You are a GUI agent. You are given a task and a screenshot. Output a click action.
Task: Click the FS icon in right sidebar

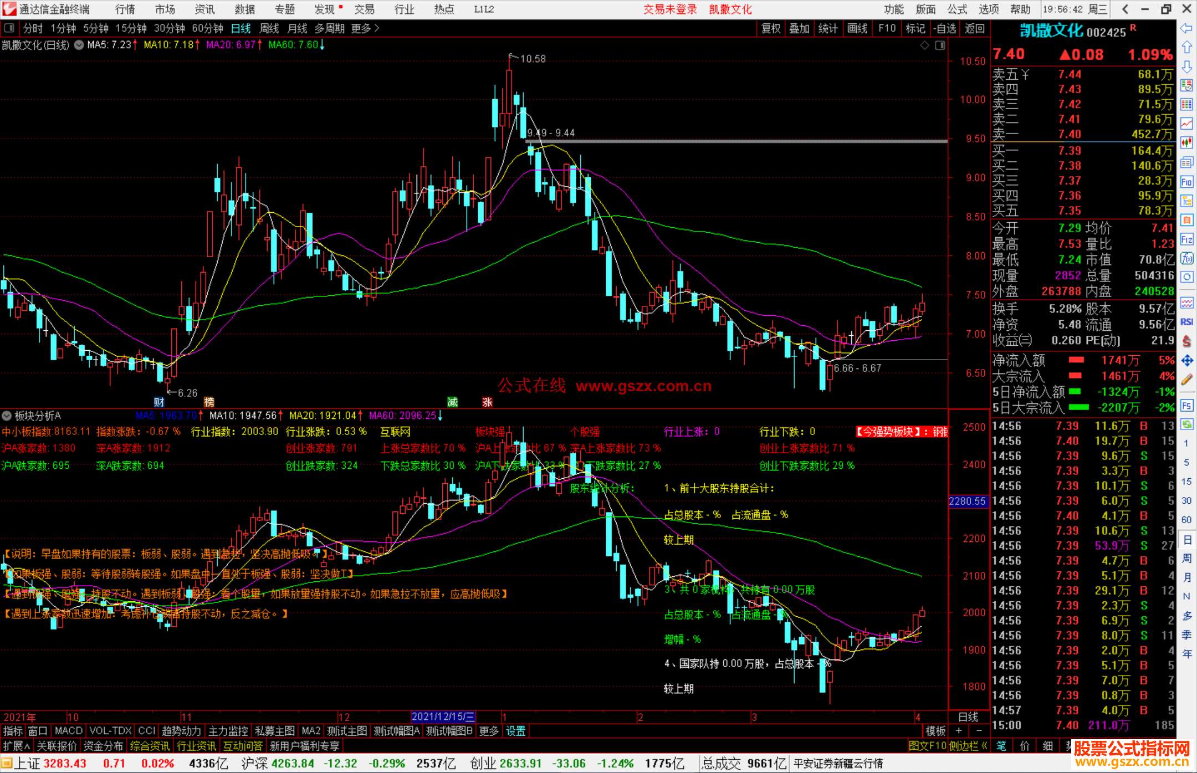(1186, 406)
